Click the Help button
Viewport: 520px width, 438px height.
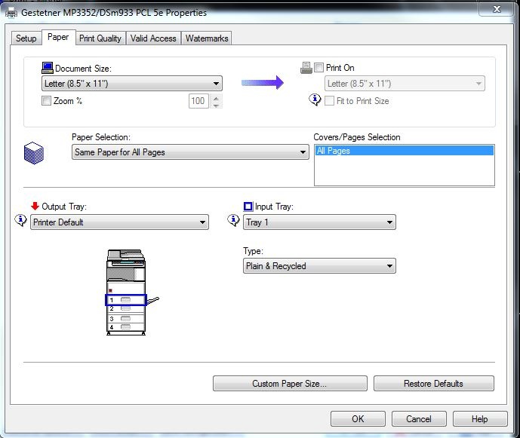coord(480,419)
